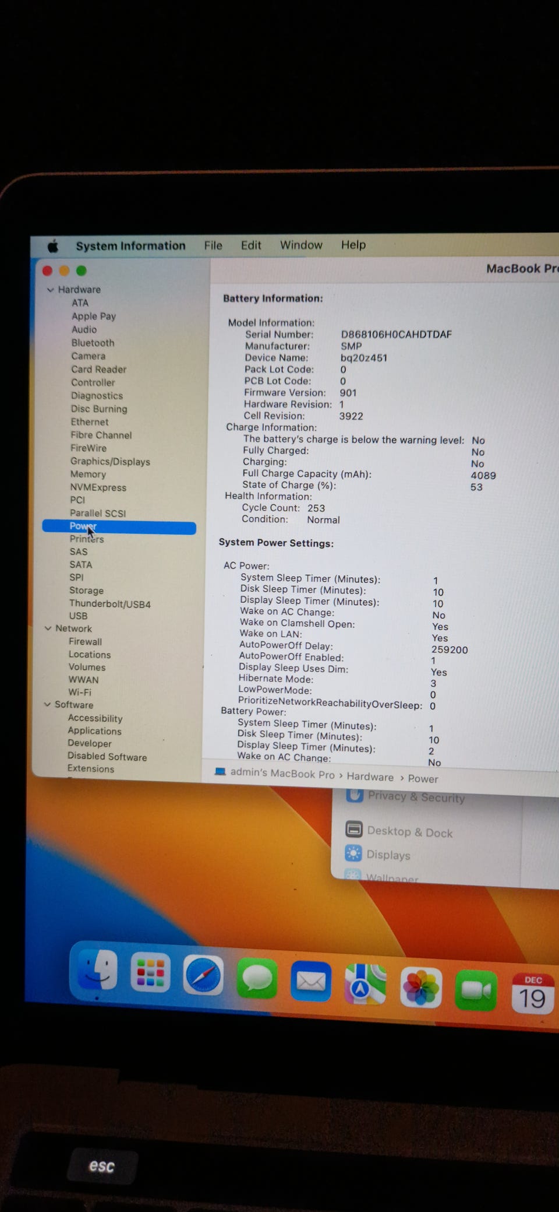Screen dimensions: 559x1212
Task: Select Applications under Software
Action: [x=95, y=731]
